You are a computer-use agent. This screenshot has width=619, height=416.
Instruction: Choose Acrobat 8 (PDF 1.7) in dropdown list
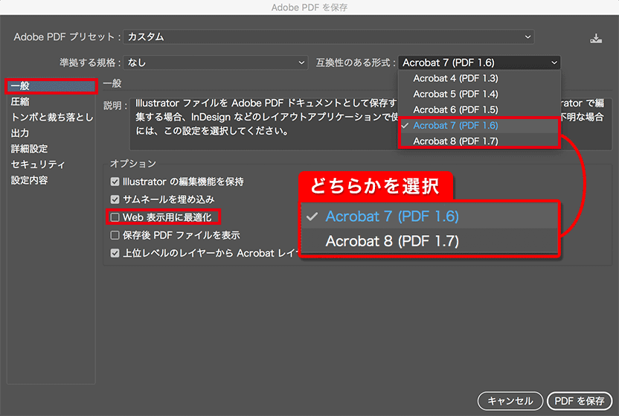coord(455,141)
